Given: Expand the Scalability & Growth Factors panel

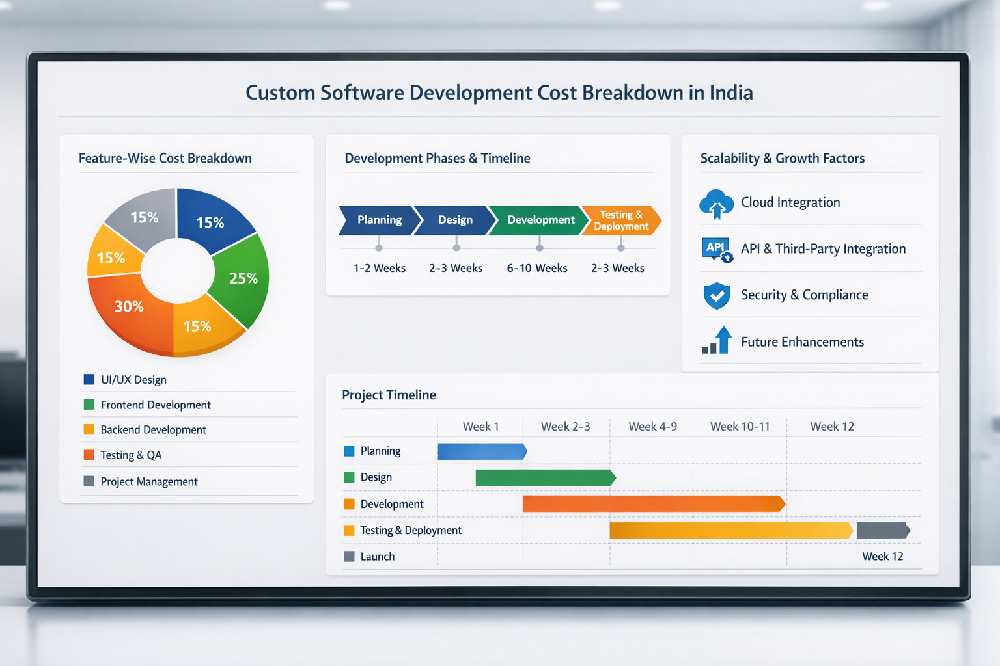Looking at the screenshot, I should click(x=783, y=157).
